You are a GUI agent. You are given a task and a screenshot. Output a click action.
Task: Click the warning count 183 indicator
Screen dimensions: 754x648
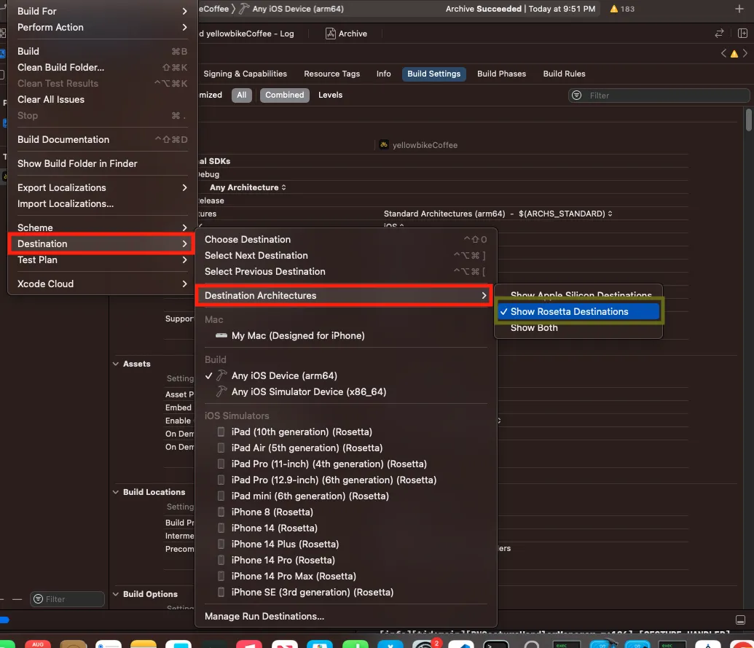click(x=622, y=9)
